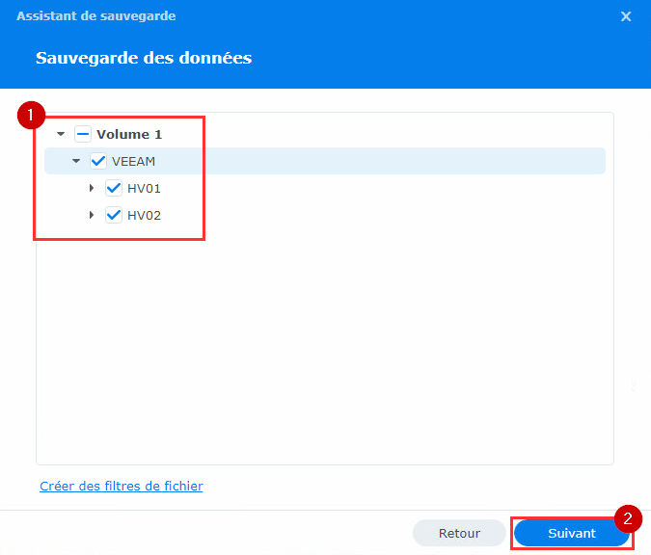Click the Assistant de sauvegarde title text

95,16
